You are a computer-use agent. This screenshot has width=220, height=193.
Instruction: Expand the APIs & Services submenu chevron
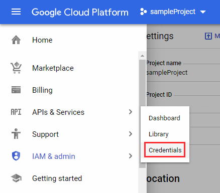pyautogui.click(x=131, y=112)
